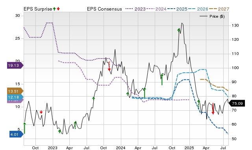Click the 110 label on right price axis

click(235, 54)
